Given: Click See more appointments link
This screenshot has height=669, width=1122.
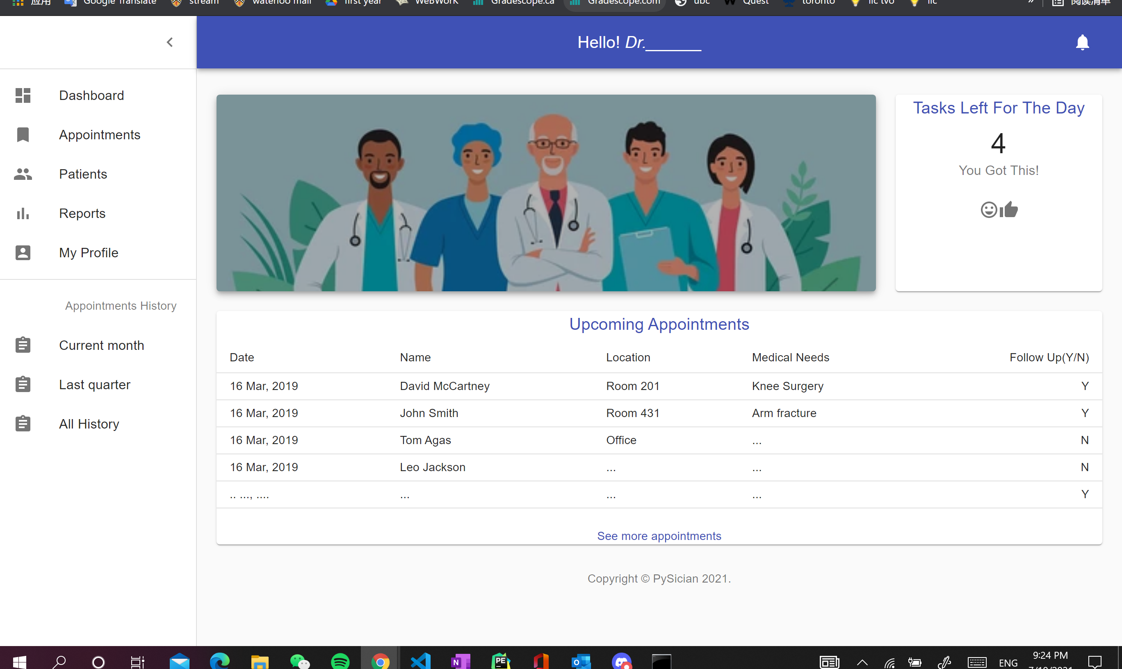Looking at the screenshot, I should tap(659, 535).
